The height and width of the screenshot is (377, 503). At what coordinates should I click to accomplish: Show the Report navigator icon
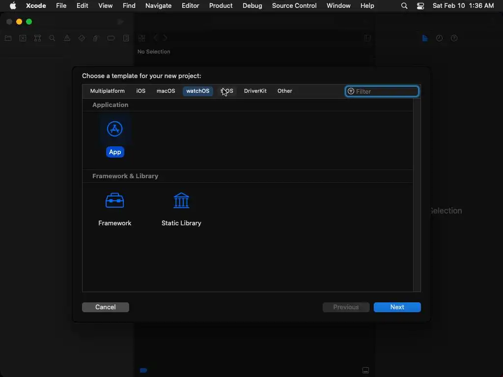[x=126, y=38]
